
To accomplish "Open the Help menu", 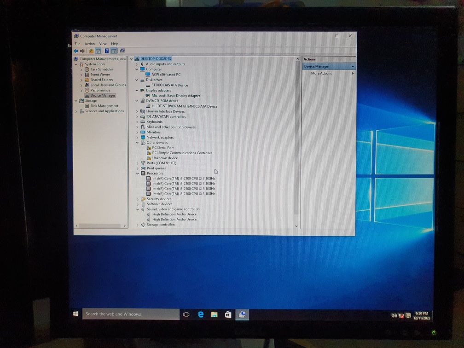I will [x=115, y=44].
